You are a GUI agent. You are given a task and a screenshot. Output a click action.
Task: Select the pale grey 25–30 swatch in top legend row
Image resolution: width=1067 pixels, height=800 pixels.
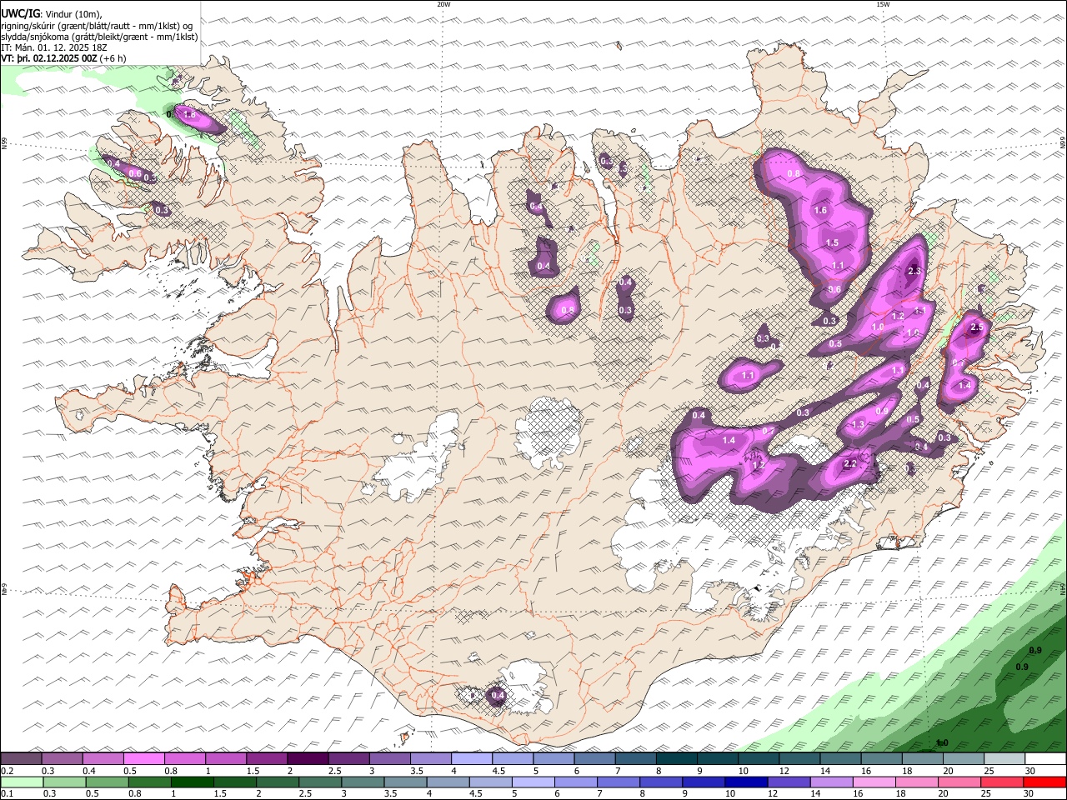click(1004, 759)
